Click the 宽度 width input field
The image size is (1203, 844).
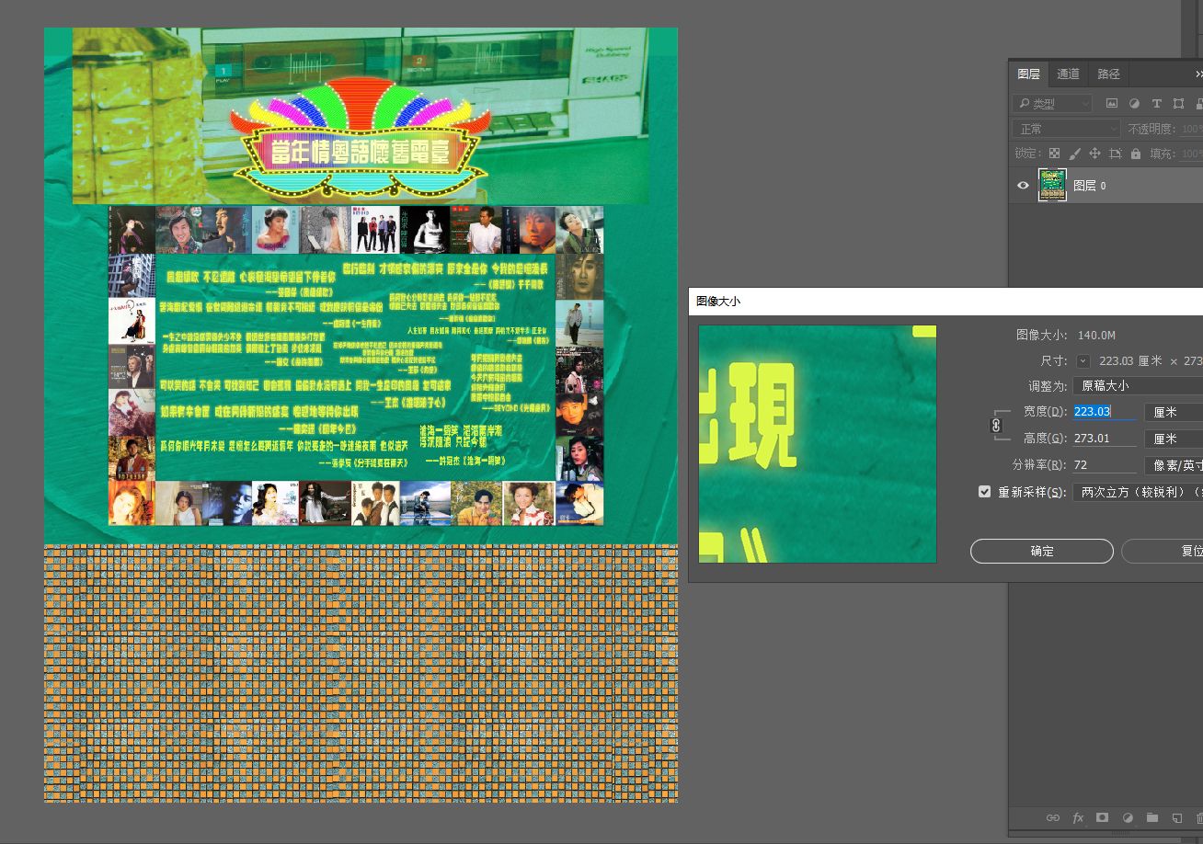[1105, 412]
